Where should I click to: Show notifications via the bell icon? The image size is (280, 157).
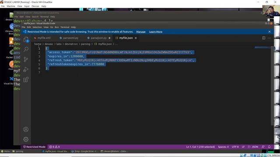coord(269,147)
